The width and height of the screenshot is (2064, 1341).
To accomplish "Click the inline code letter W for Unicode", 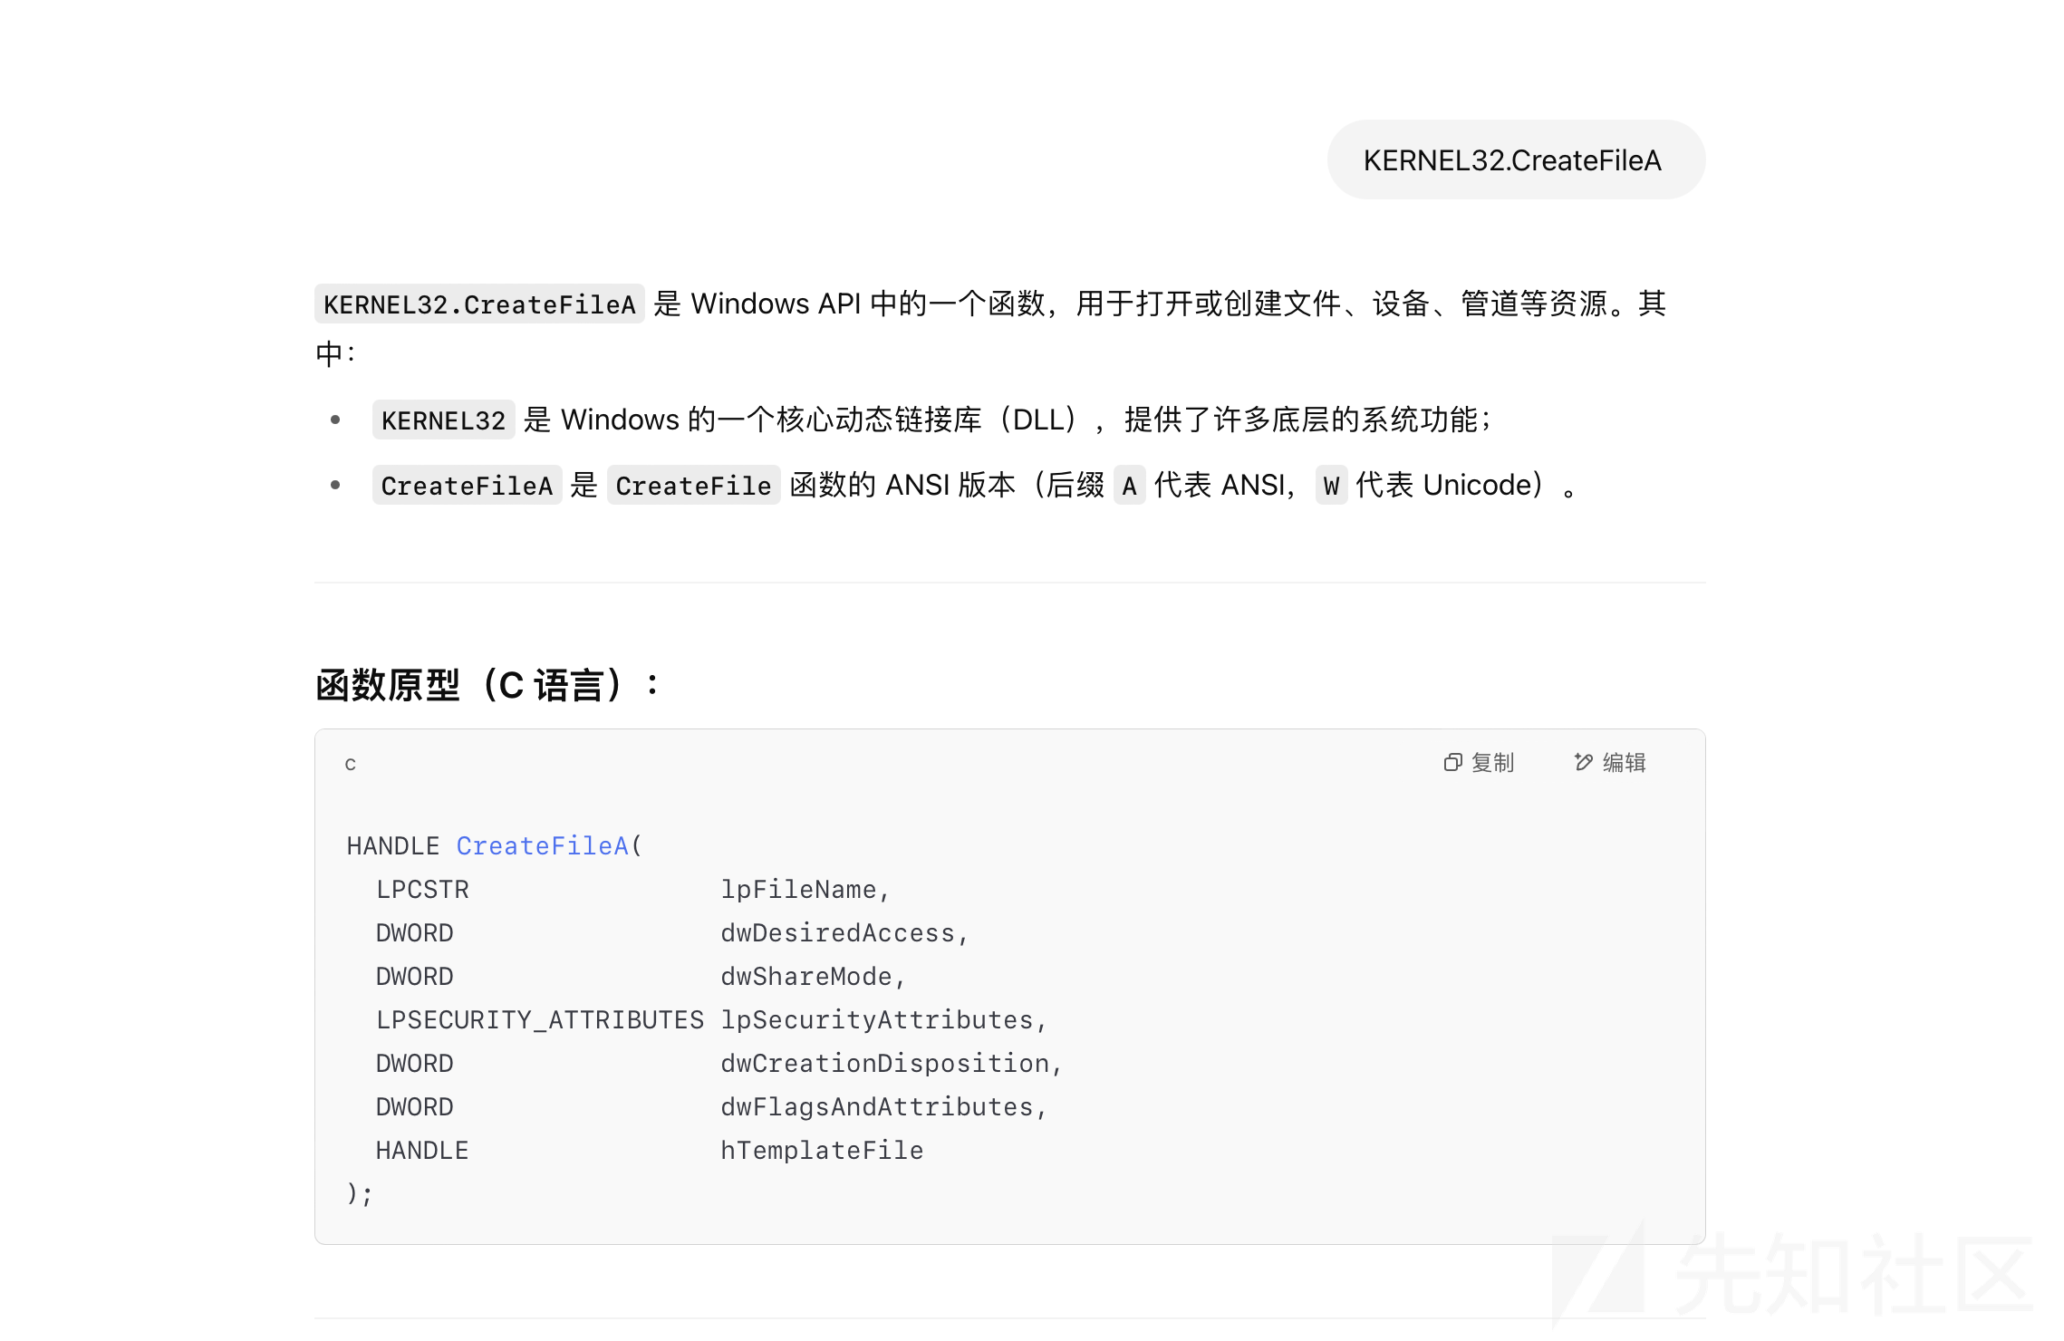I will click(1331, 486).
